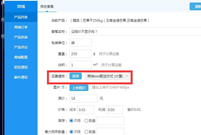201x135 pixels.
Task: Open 产品列表 in the sidebar
Action: tap(21, 17)
